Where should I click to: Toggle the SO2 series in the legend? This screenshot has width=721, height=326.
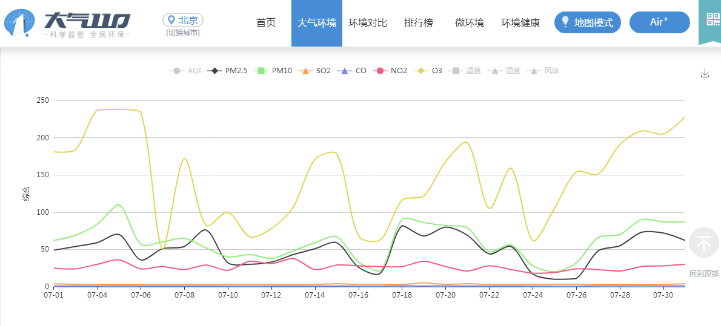[314, 71]
